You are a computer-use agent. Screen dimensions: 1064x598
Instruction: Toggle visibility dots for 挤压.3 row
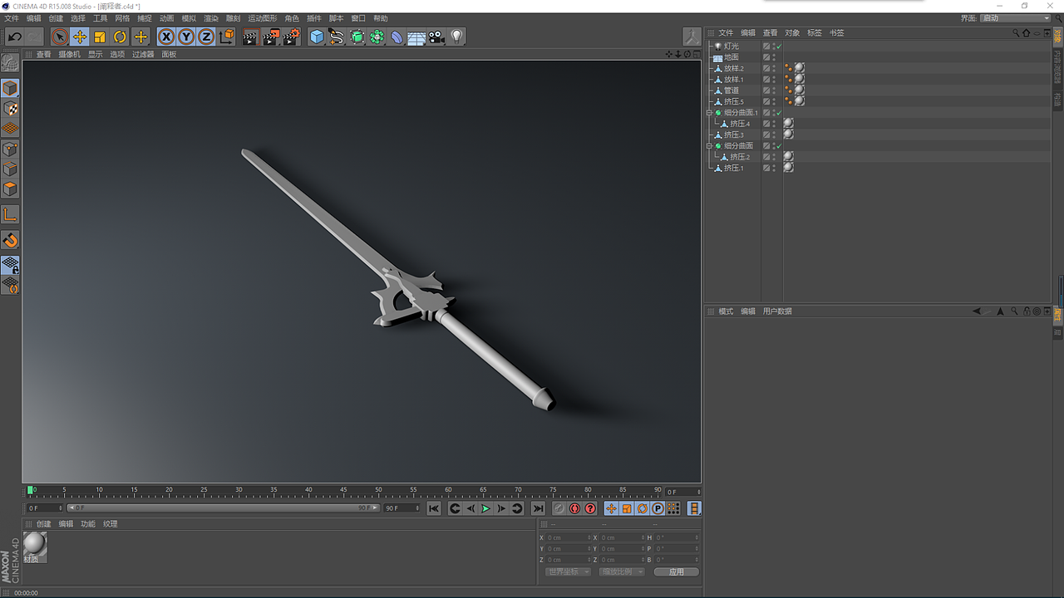click(x=774, y=135)
